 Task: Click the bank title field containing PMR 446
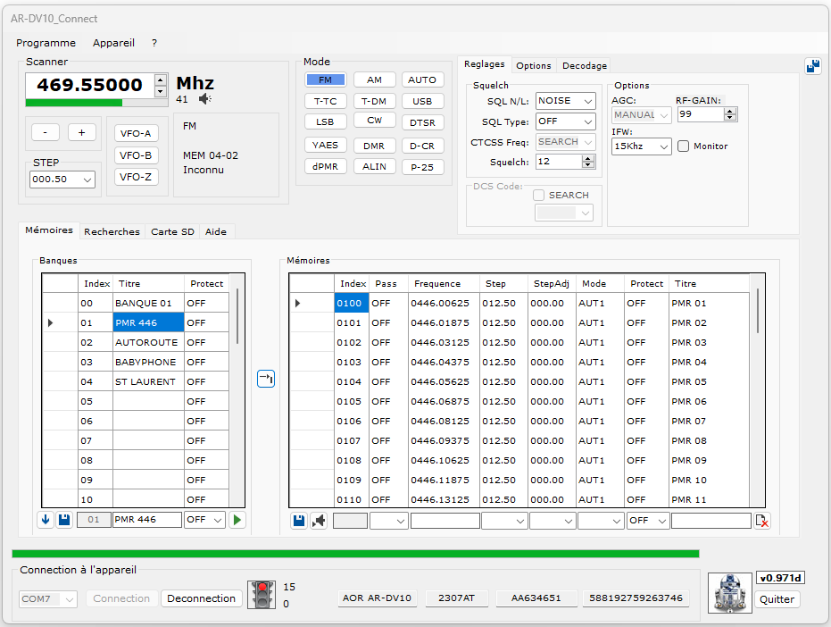pos(147,520)
